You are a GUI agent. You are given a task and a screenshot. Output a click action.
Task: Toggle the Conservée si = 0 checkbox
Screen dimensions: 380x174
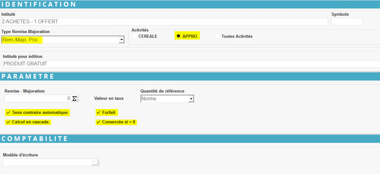coord(98,122)
